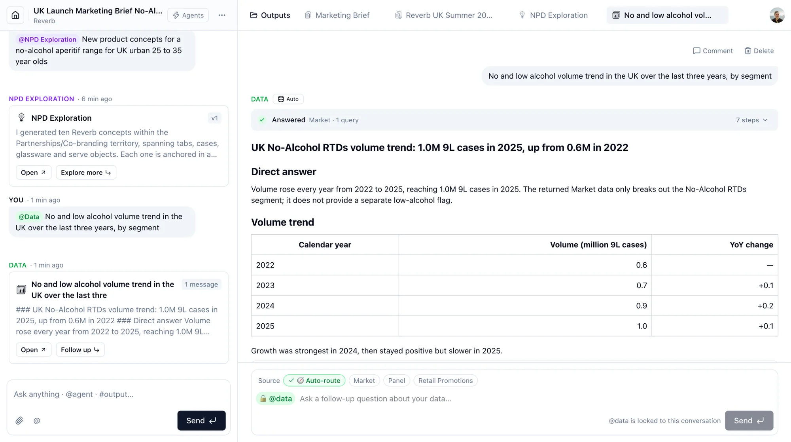Click the @ mention icon below chat input

click(37, 421)
